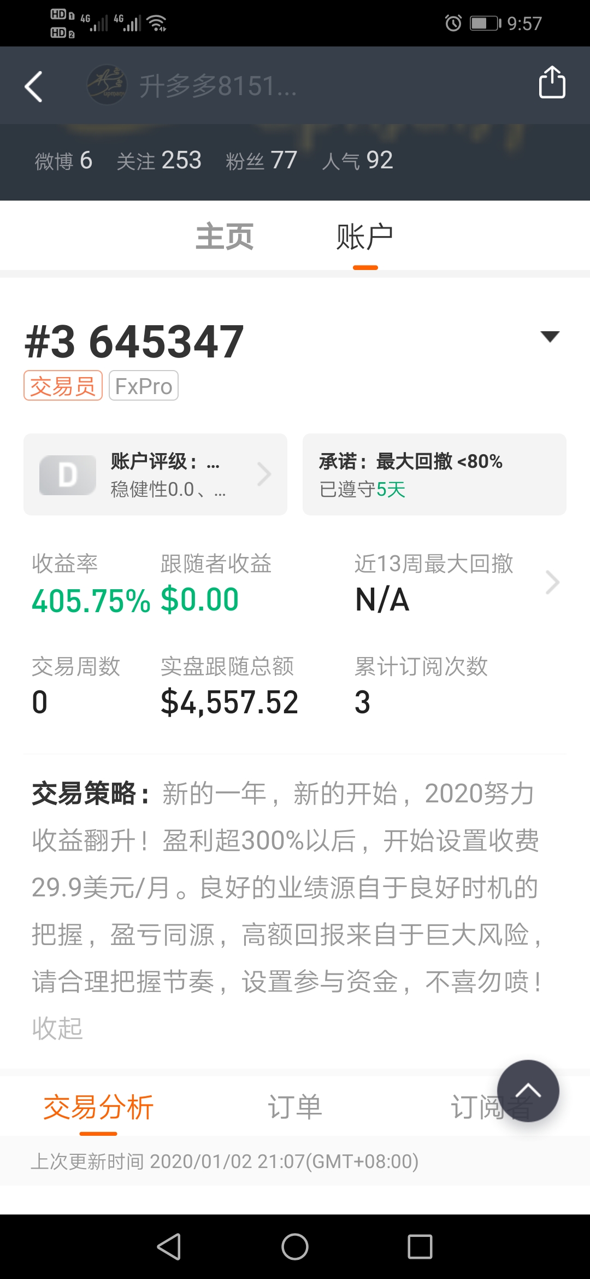
Task: Tap Android recent apps square button
Action: [420, 1247]
